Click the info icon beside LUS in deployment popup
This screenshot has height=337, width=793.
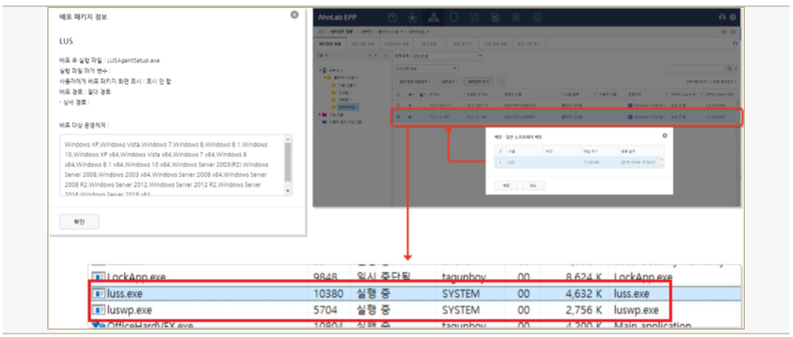(x=500, y=163)
